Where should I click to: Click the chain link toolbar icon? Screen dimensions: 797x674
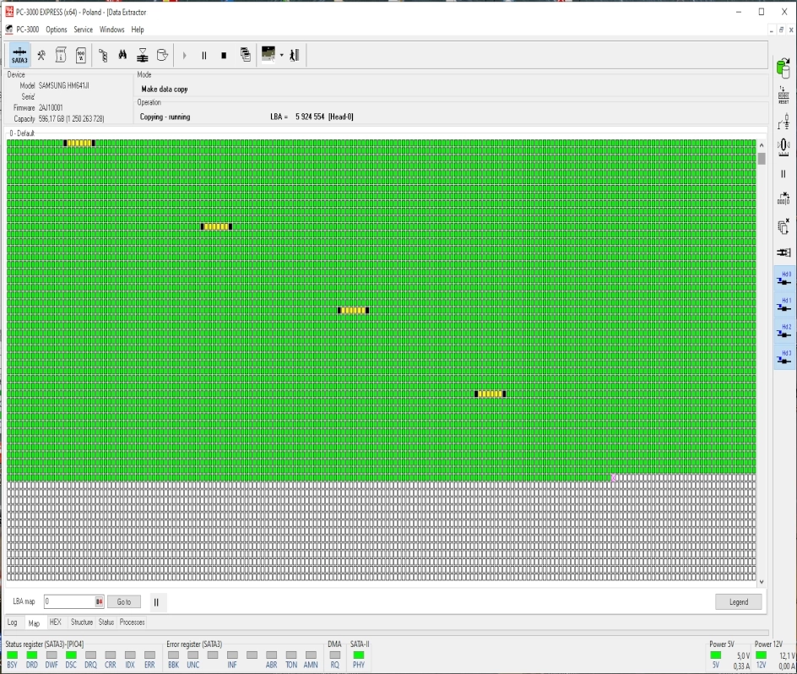coord(103,55)
